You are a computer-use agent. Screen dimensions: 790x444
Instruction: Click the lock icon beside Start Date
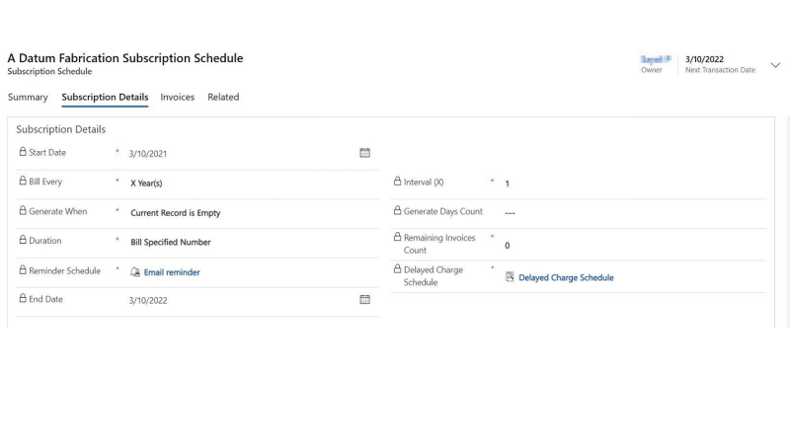coord(23,152)
